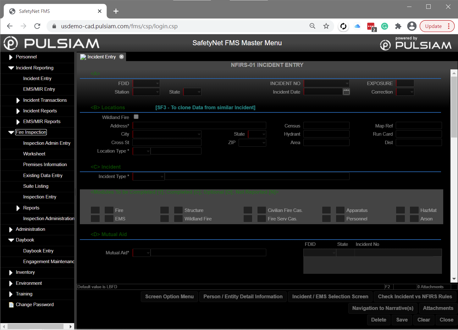Open Daybook Entry menu item

(38, 251)
